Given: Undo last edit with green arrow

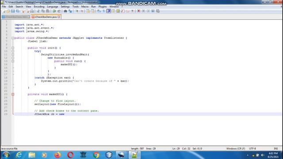Looking at the screenshot, I should pos(54,11).
